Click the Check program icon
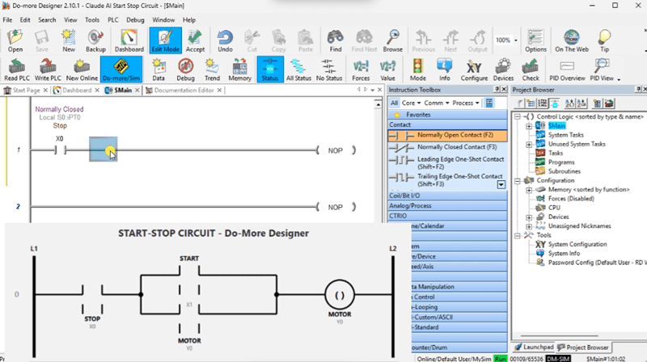This screenshot has width=647, height=362. [x=531, y=69]
